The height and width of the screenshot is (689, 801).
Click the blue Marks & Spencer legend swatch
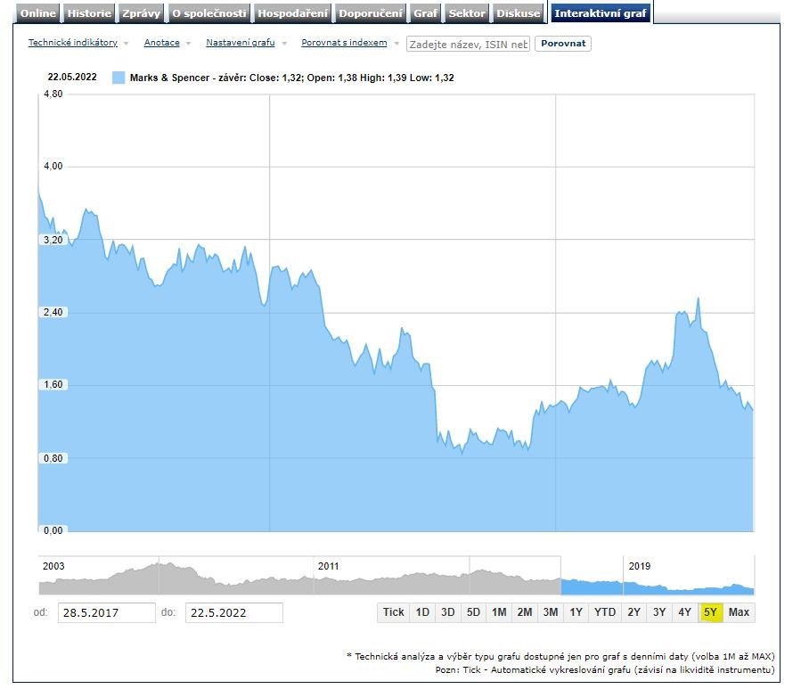(x=119, y=78)
